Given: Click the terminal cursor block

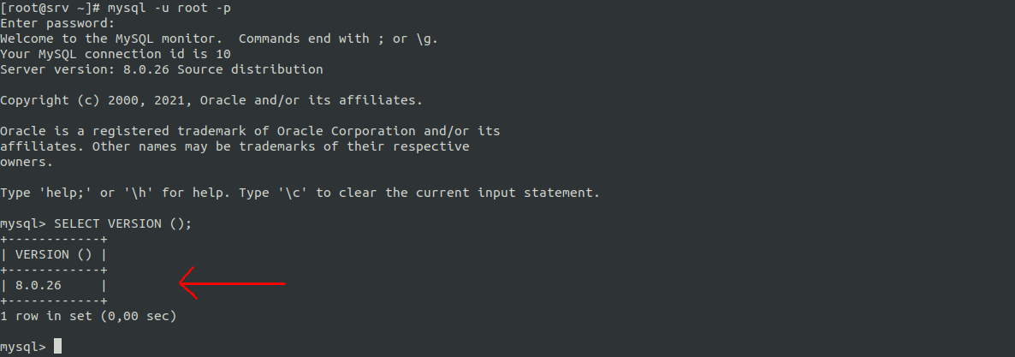Looking at the screenshot, I should click(x=57, y=347).
